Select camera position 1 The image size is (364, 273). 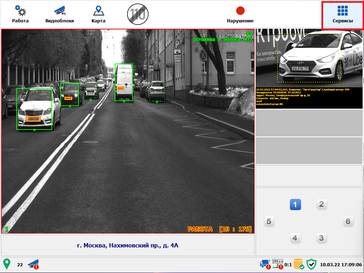point(295,204)
